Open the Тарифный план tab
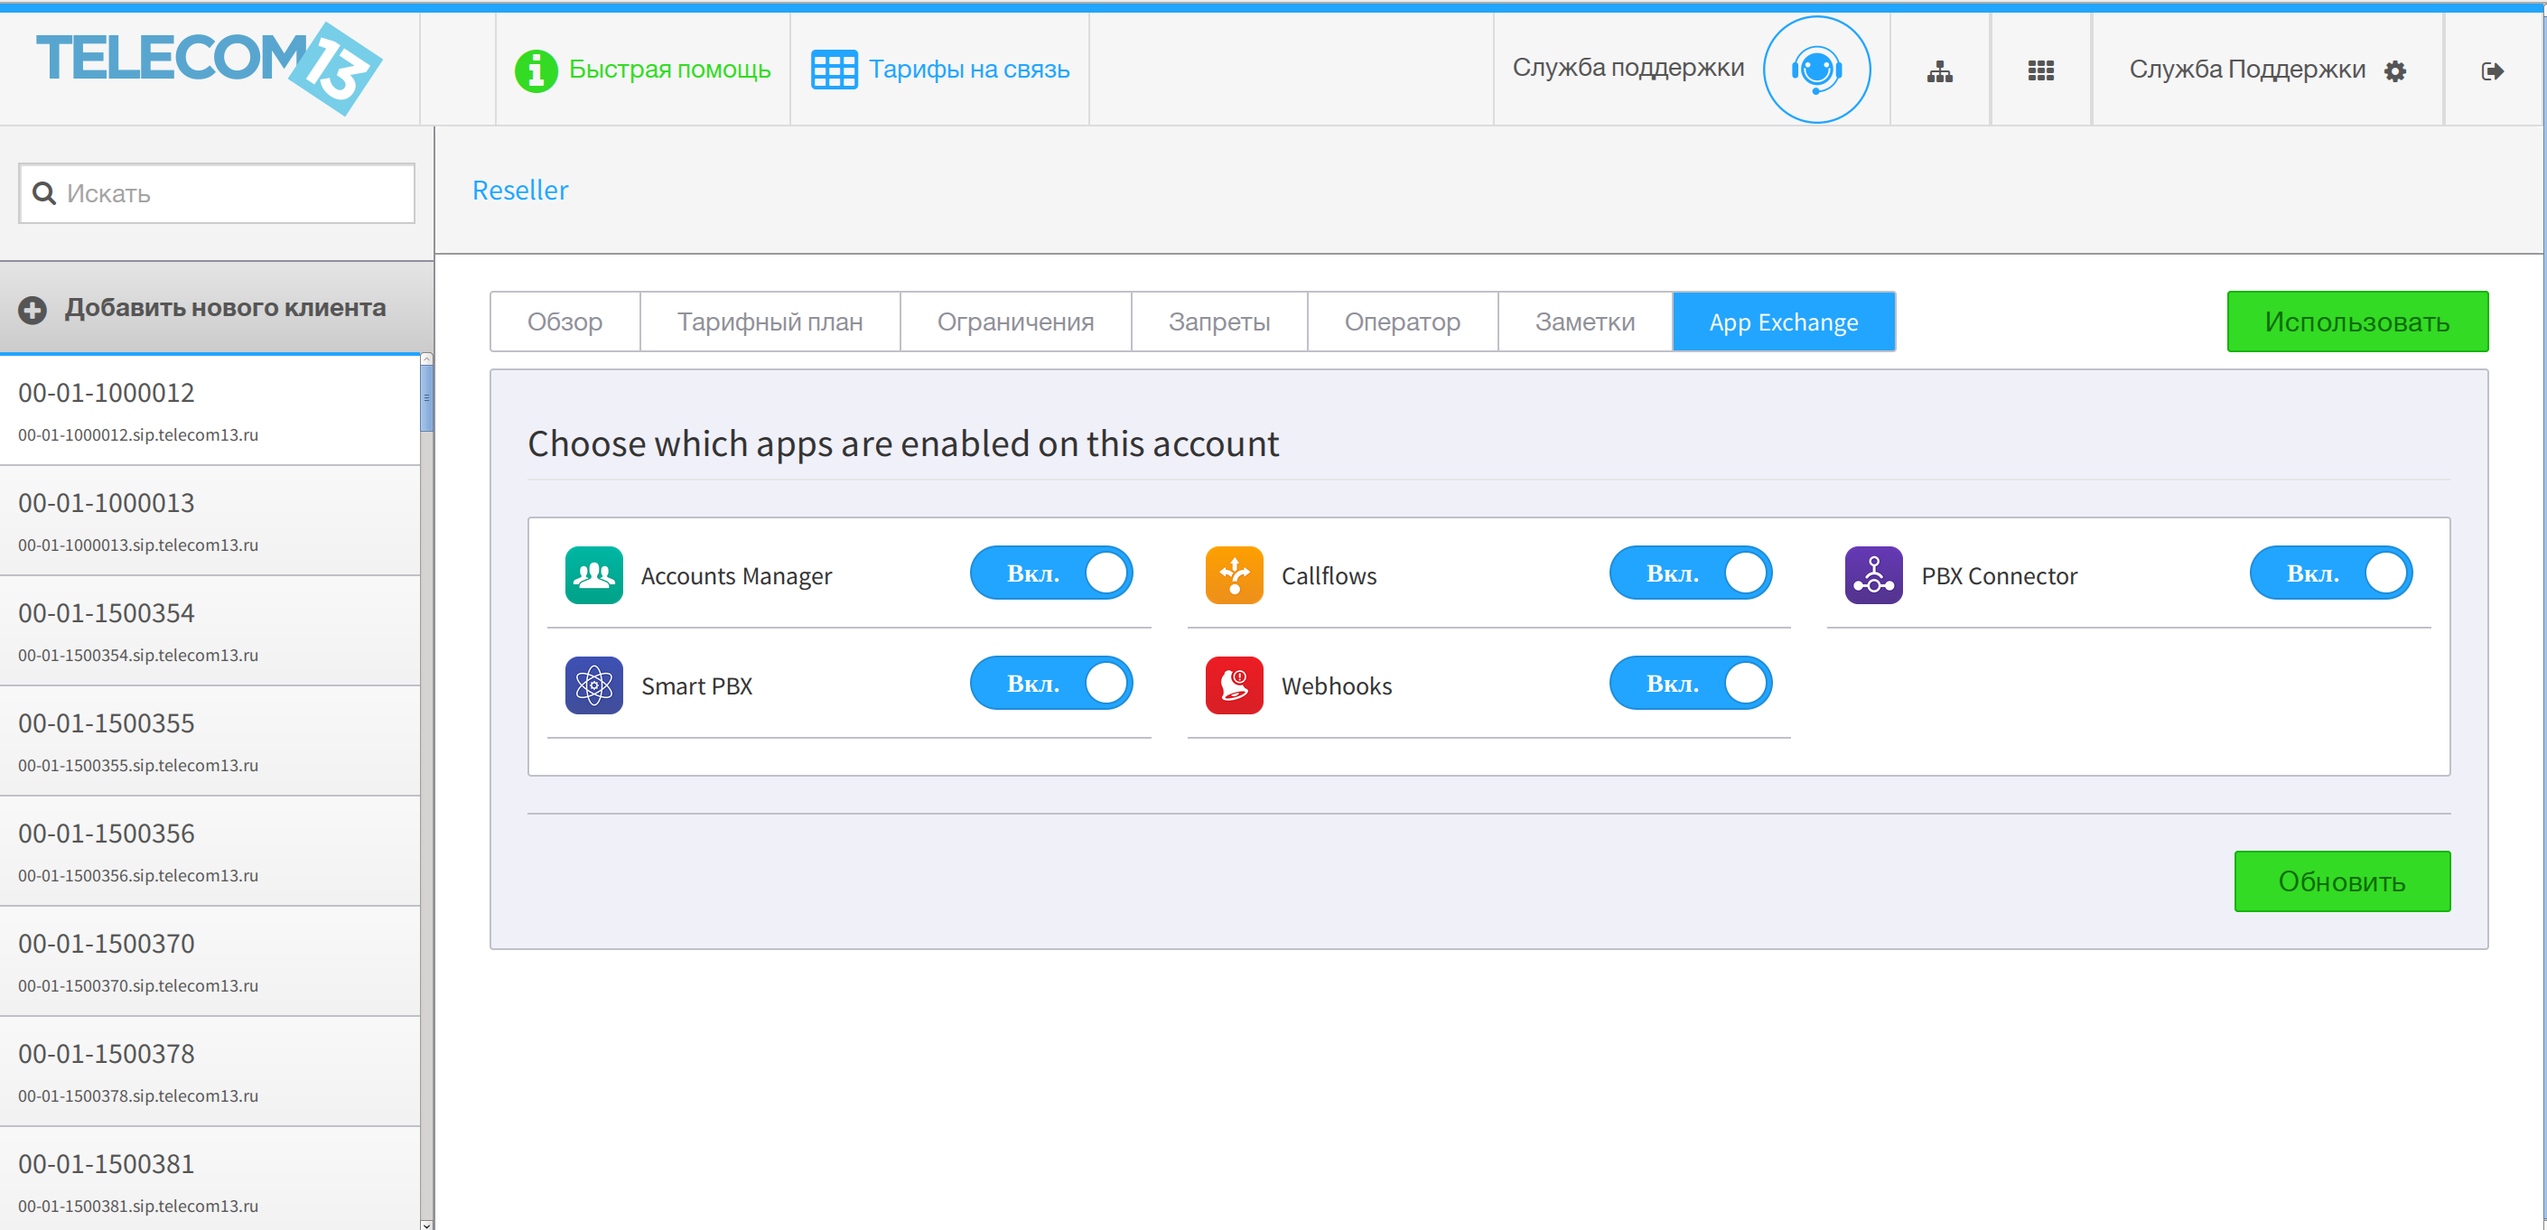 tap(770, 321)
